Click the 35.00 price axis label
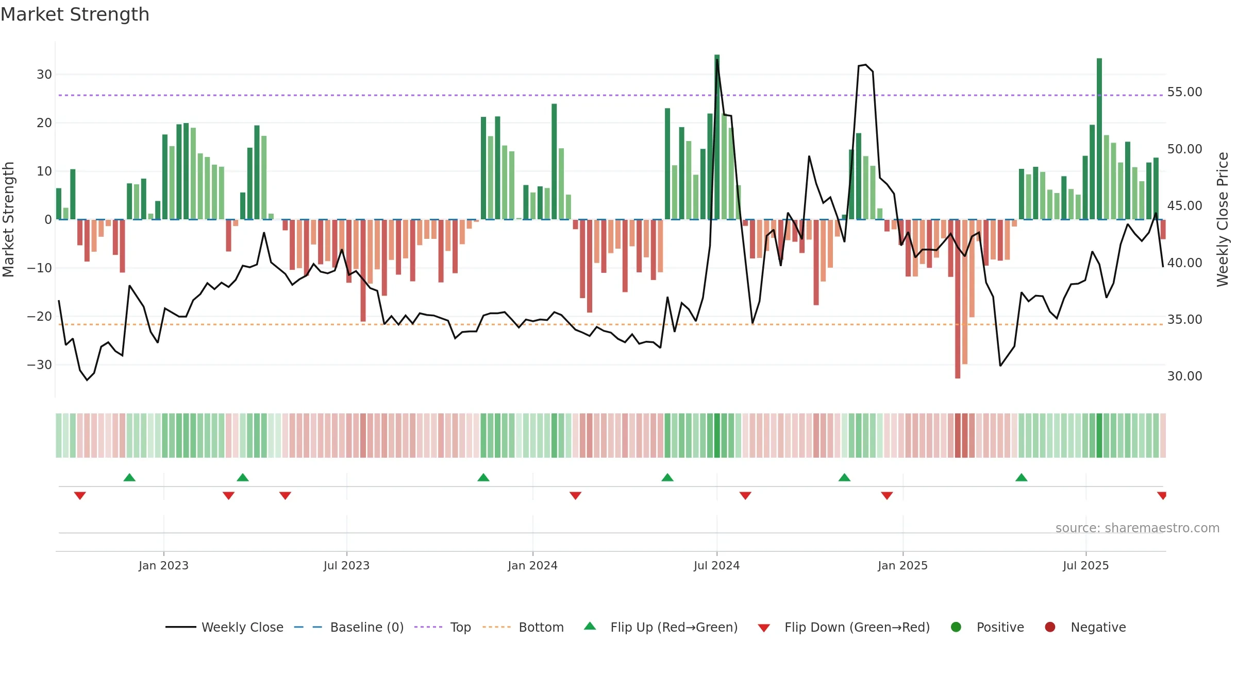1237x695 pixels. 1184,320
